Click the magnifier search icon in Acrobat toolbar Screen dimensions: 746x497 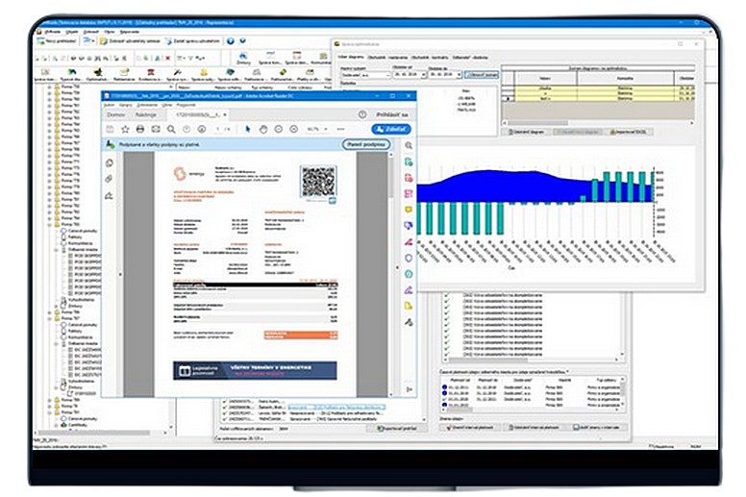click(171, 129)
